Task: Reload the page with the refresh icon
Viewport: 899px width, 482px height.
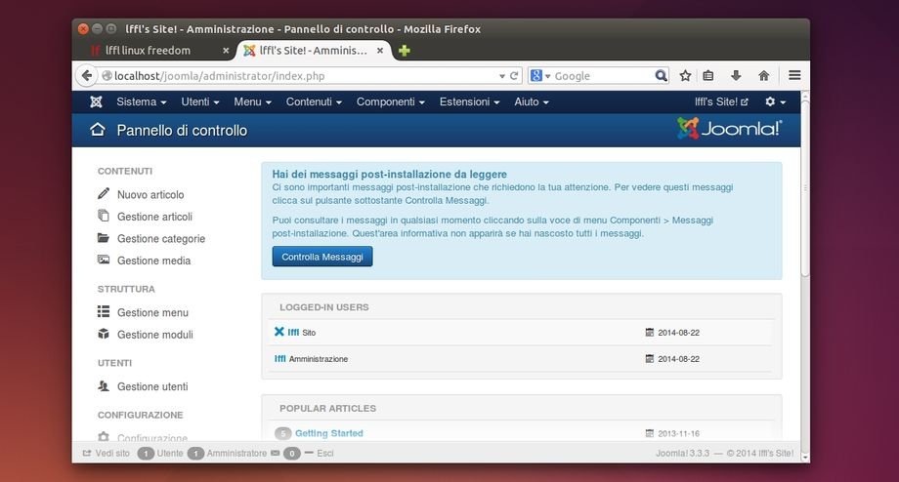Action: 514,75
